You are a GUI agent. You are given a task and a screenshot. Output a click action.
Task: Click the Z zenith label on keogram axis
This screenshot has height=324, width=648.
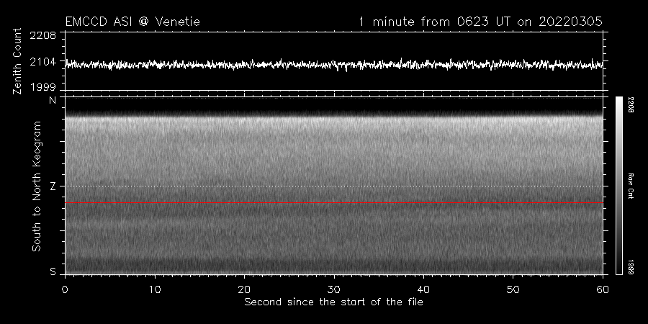point(53,186)
